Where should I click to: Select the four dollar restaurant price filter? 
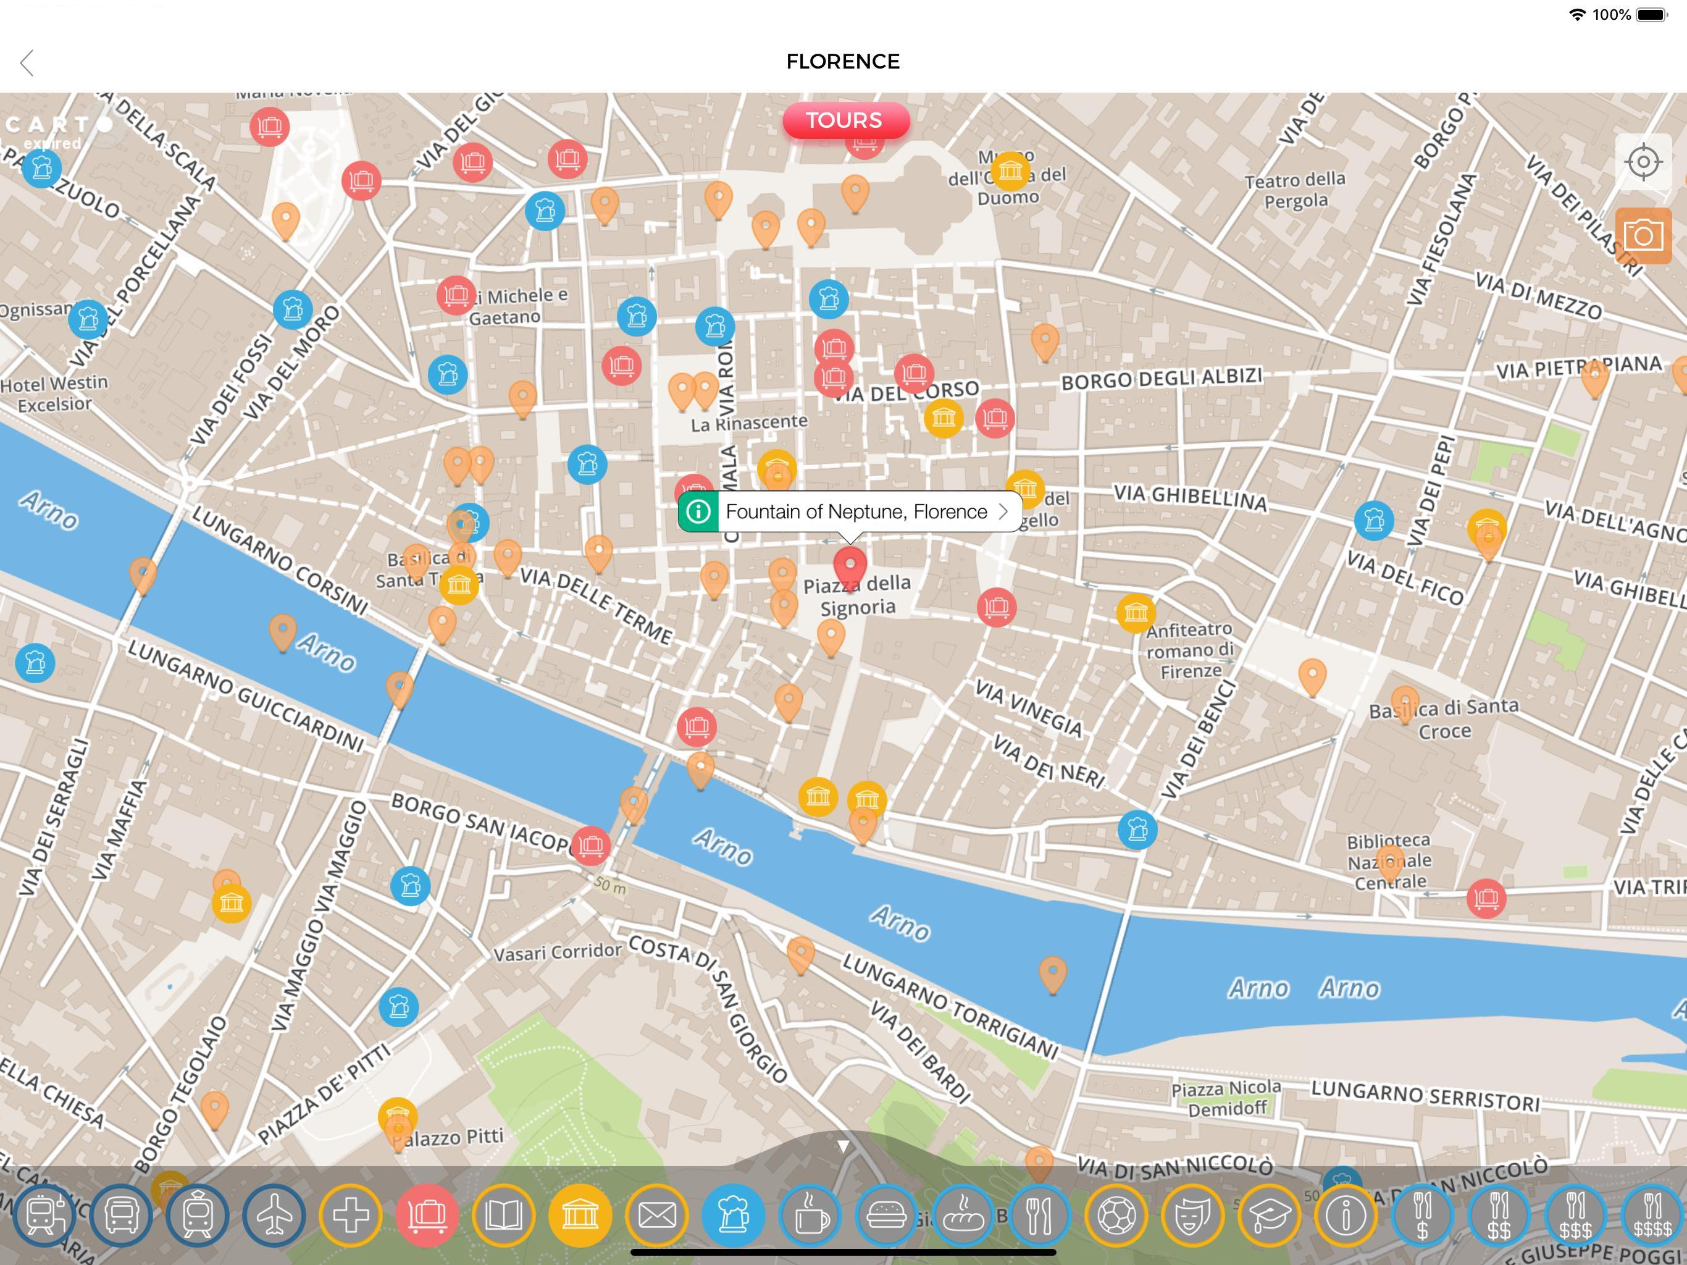coord(1652,1214)
